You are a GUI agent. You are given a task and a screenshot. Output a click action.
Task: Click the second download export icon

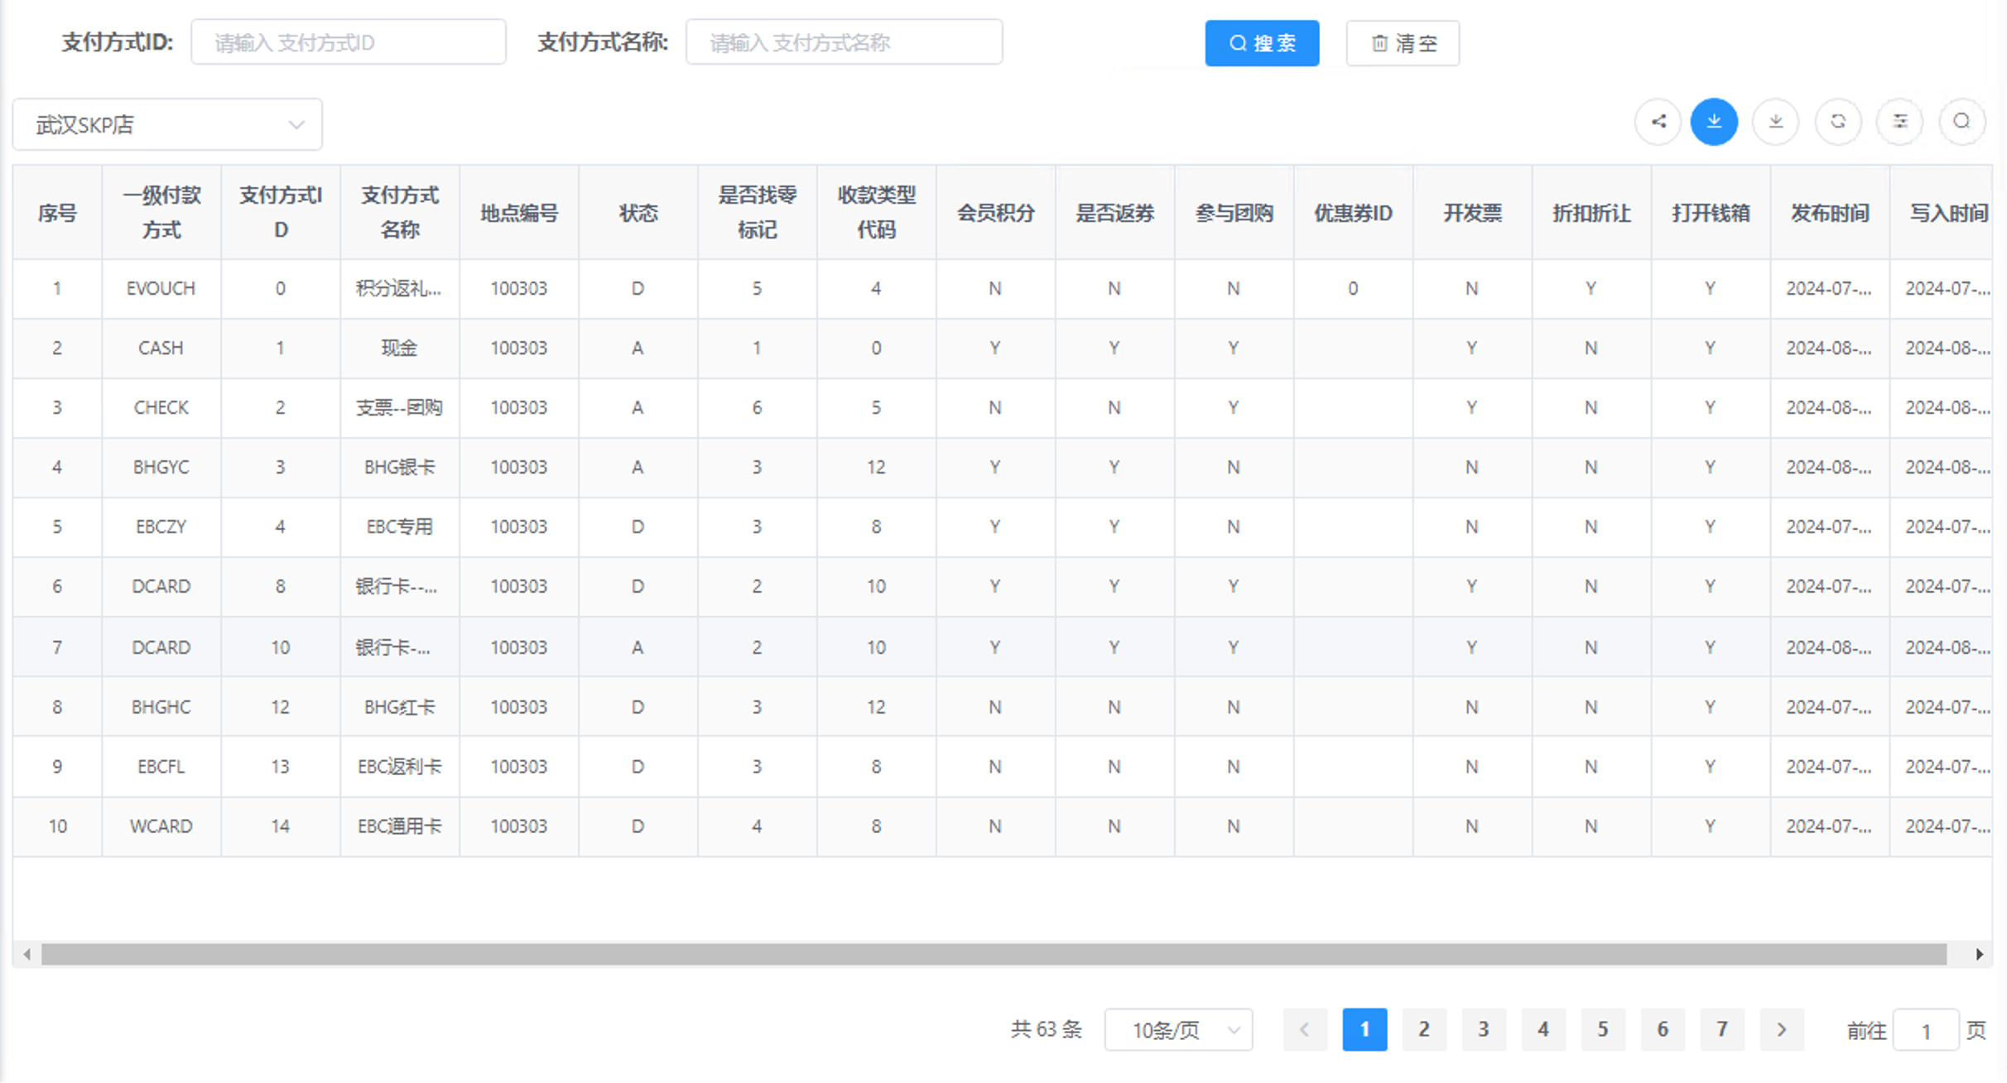(1776, 122)
